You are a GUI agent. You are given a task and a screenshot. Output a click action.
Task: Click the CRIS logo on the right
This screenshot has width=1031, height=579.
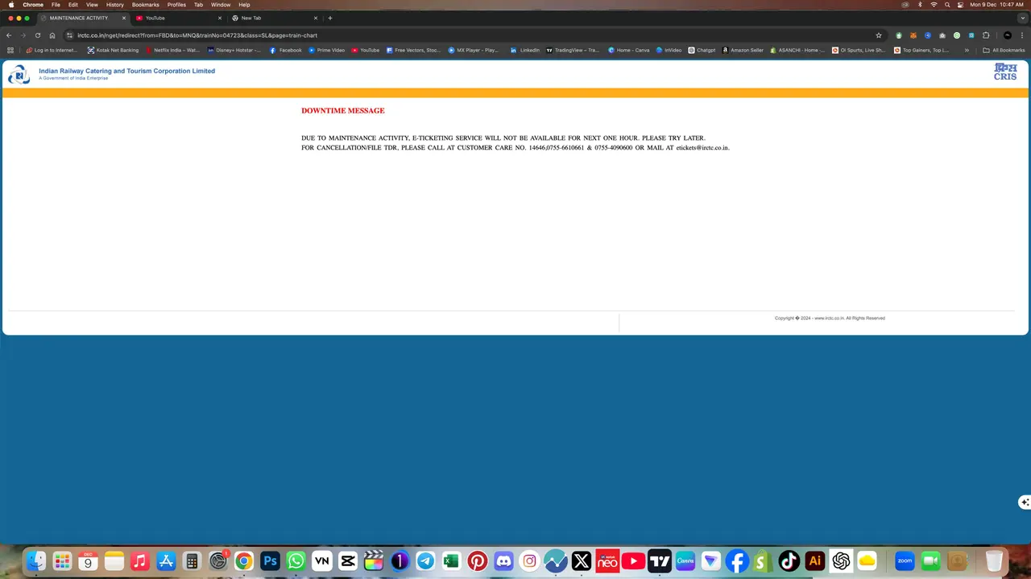coord(1004,72)
